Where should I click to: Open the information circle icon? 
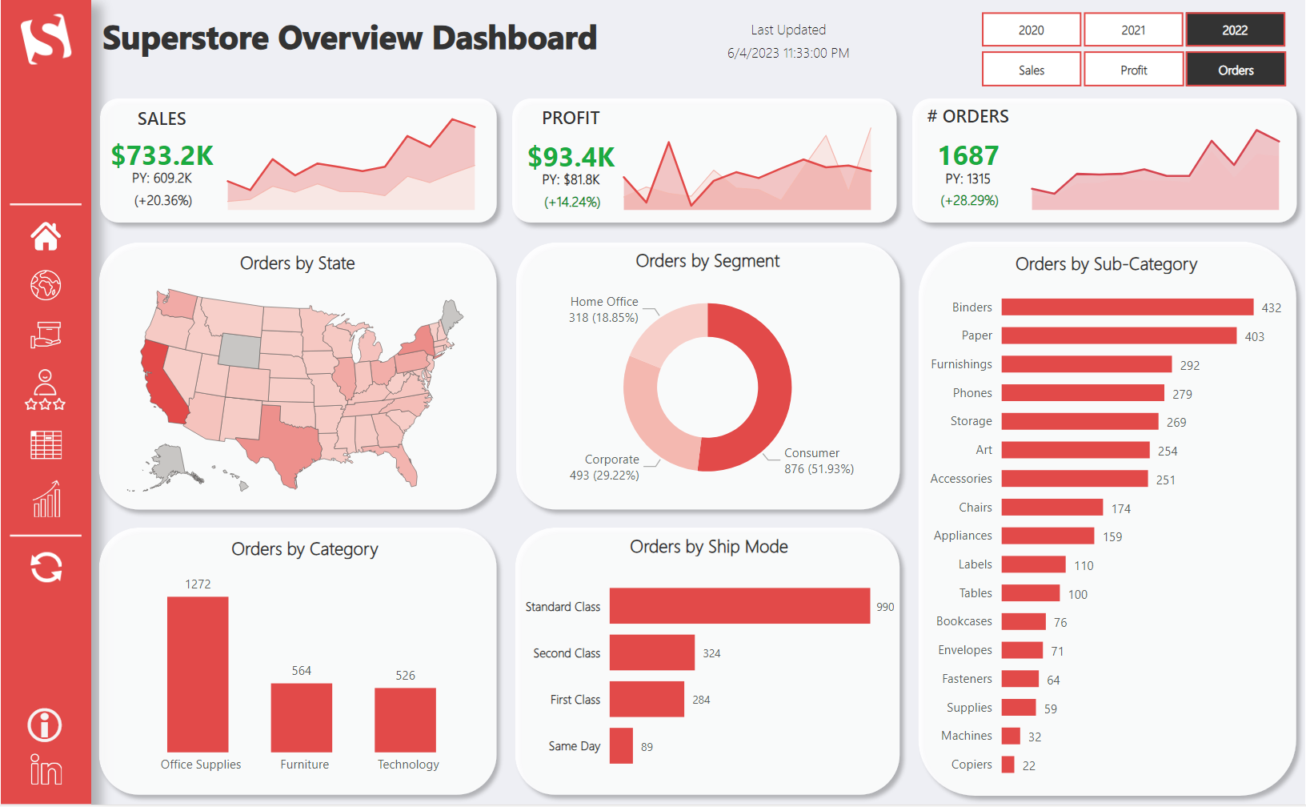[x=45, y=725]
